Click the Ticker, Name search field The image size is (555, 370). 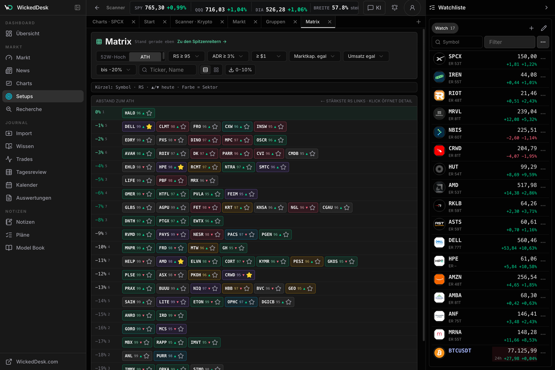[x=168, y=70]
